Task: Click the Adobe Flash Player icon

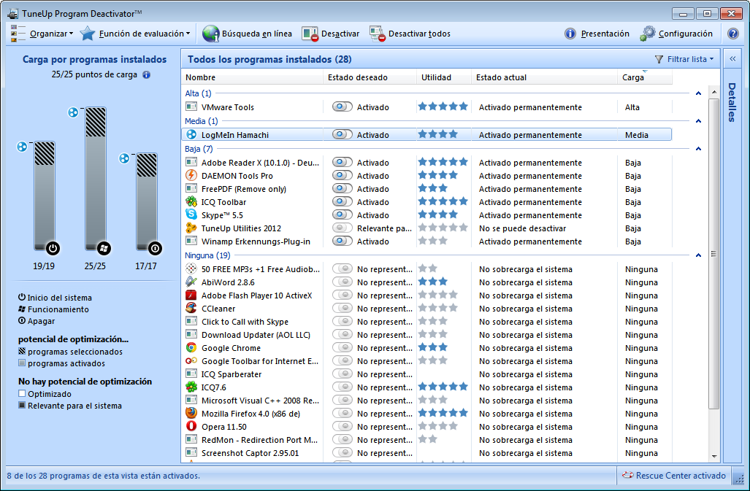Action: 191,295
